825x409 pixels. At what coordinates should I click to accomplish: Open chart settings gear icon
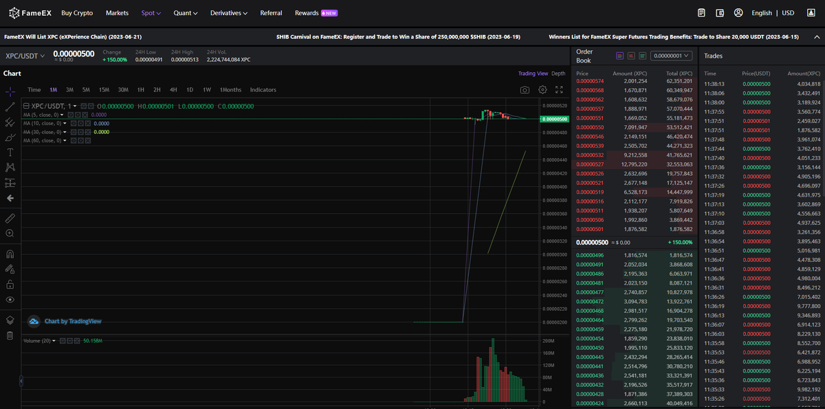(x=542, y=89)
